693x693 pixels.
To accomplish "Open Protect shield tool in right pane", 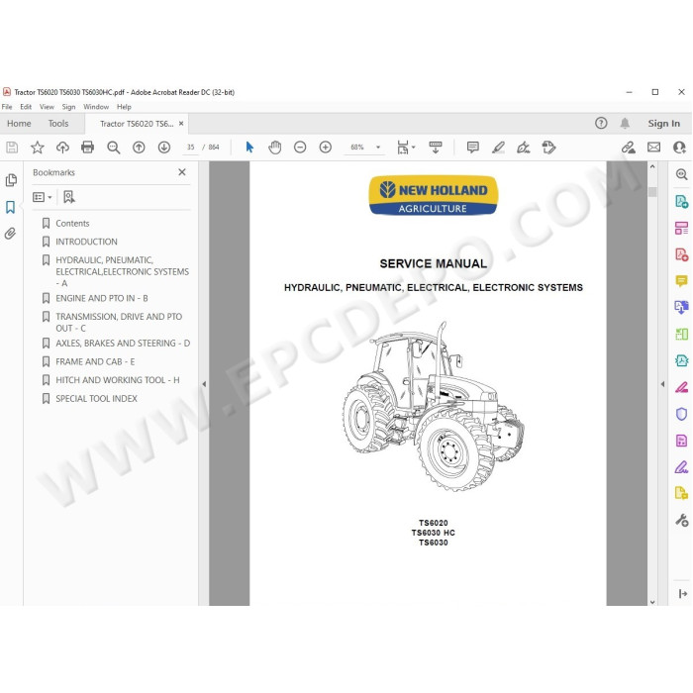I will pyautogui.click(x=681, y=414).
